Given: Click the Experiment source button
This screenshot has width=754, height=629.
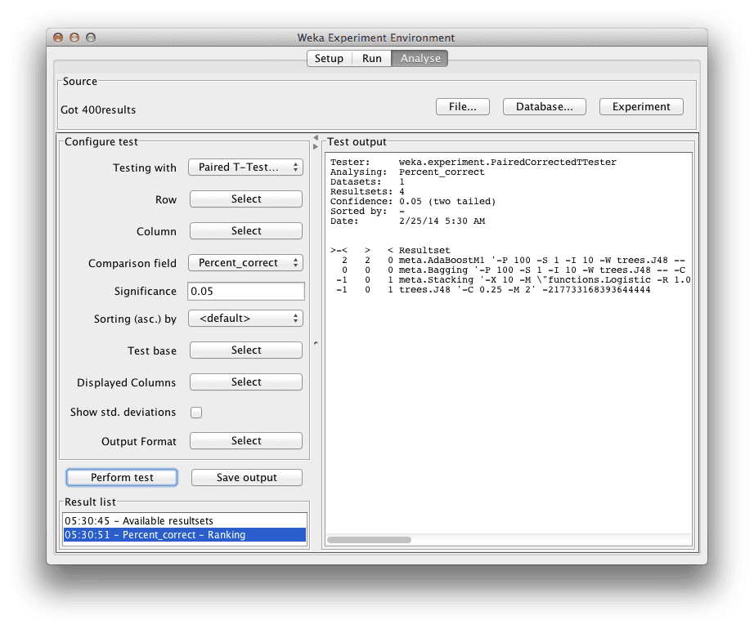Looking at the screenshot, I should [x=640, y=106].
